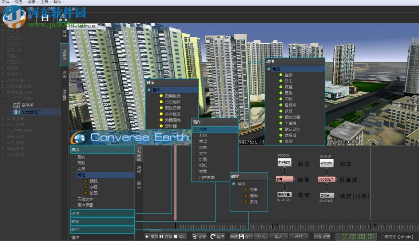Image resolution: width=419 pixels, height=241 pixels.
Task: Collapse the 其他 node in the 演员 tree
Action: pos(75,175)
